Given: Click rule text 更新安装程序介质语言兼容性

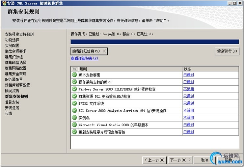Looking at the screenshot, I should (x=102, y=132).
